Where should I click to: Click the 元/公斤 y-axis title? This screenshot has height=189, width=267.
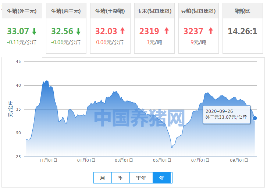pyautogui.click(x=10, y=109)
